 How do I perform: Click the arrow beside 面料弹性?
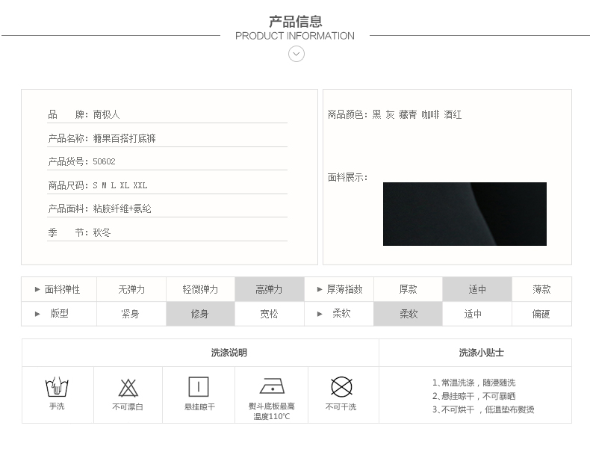point(37,289)
